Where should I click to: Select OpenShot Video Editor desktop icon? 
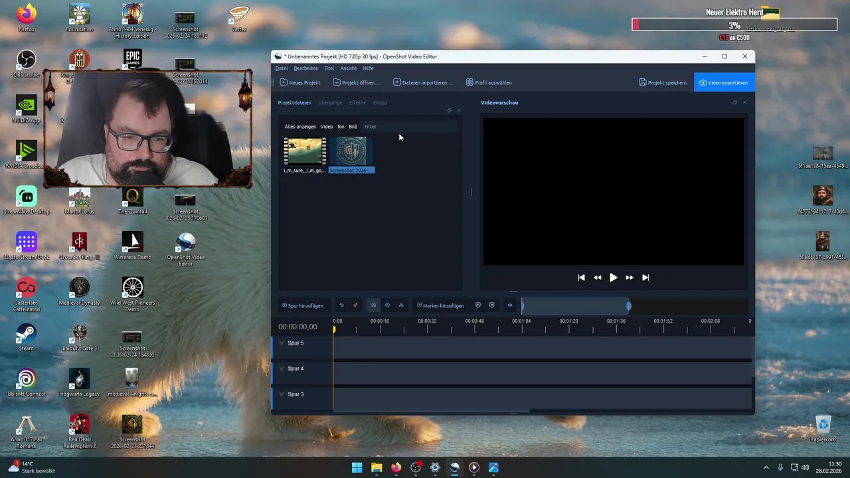click(186, 250)
